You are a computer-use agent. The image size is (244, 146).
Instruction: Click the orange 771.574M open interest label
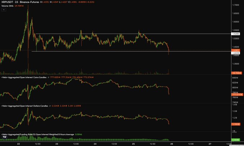[237, 94]
